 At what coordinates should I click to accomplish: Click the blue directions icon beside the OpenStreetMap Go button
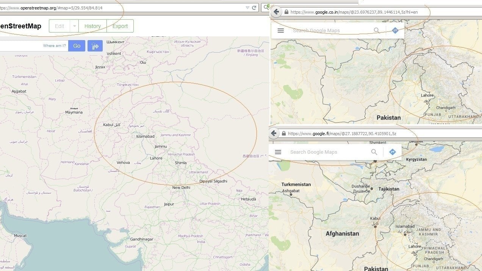click(95, 45)
